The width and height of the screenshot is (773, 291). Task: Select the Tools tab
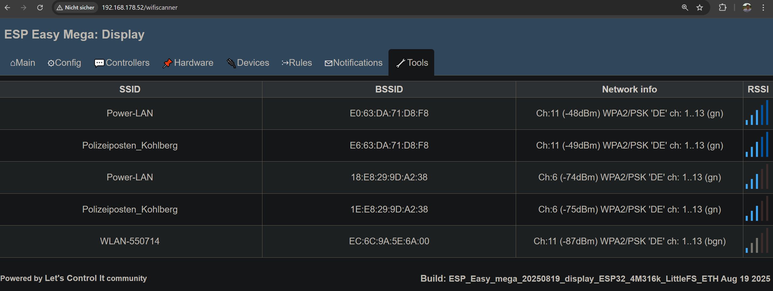[411, 63]
